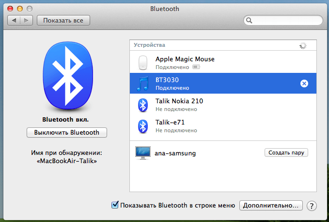Toggle Показывать Bluetooth в строке меню checkbox
The width and height of the screenshot is (329, 222).
[x=115, y=205]
